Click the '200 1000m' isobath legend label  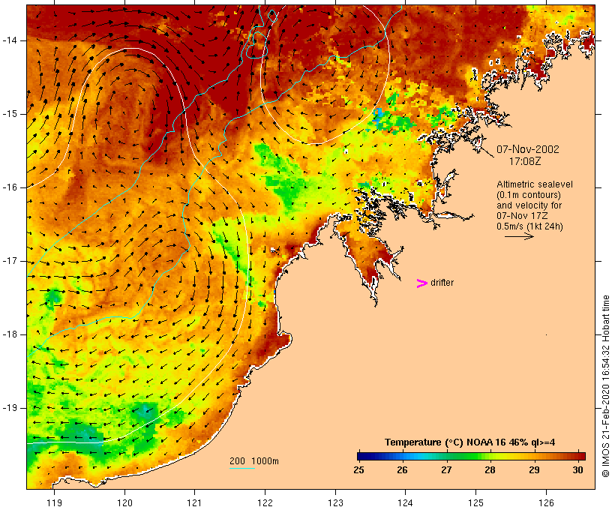254,461
